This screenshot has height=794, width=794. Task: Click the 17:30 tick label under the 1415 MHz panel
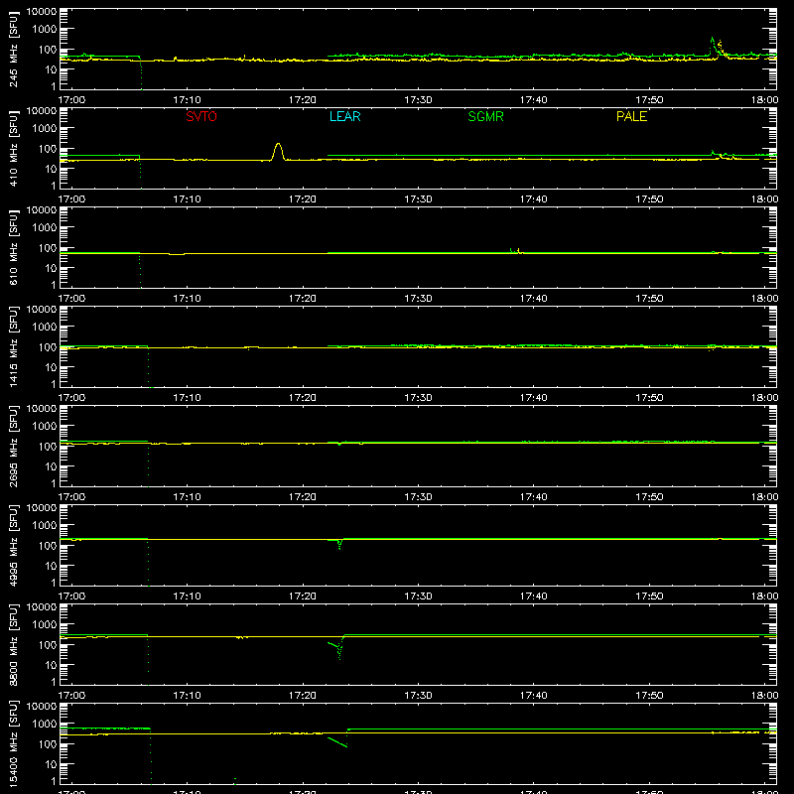(x=418, y=398)
